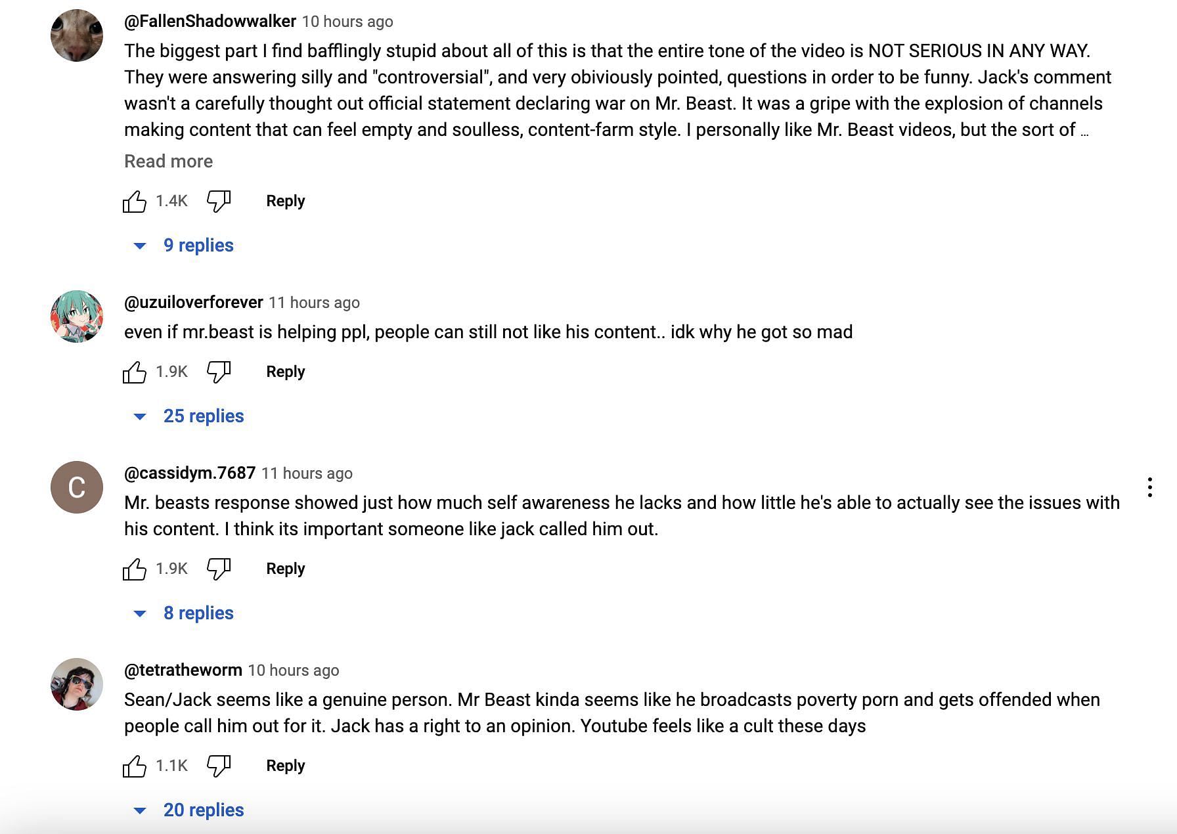Image resolution: width=1177 pixels, height=834 pixels.
Task: Open the @cassidym.7687 letter C avatar
Action: click(77, 487)
